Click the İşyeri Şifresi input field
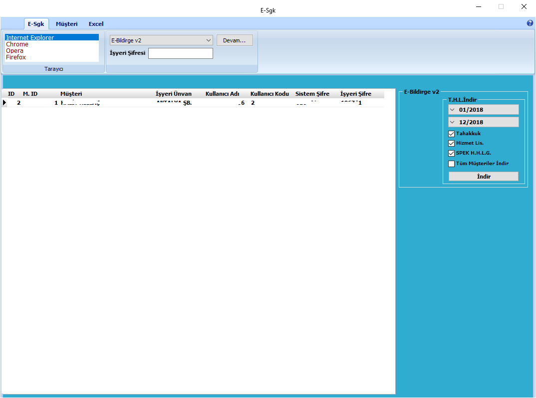Viewport: 536px width, 398px height. coord(180,53)
